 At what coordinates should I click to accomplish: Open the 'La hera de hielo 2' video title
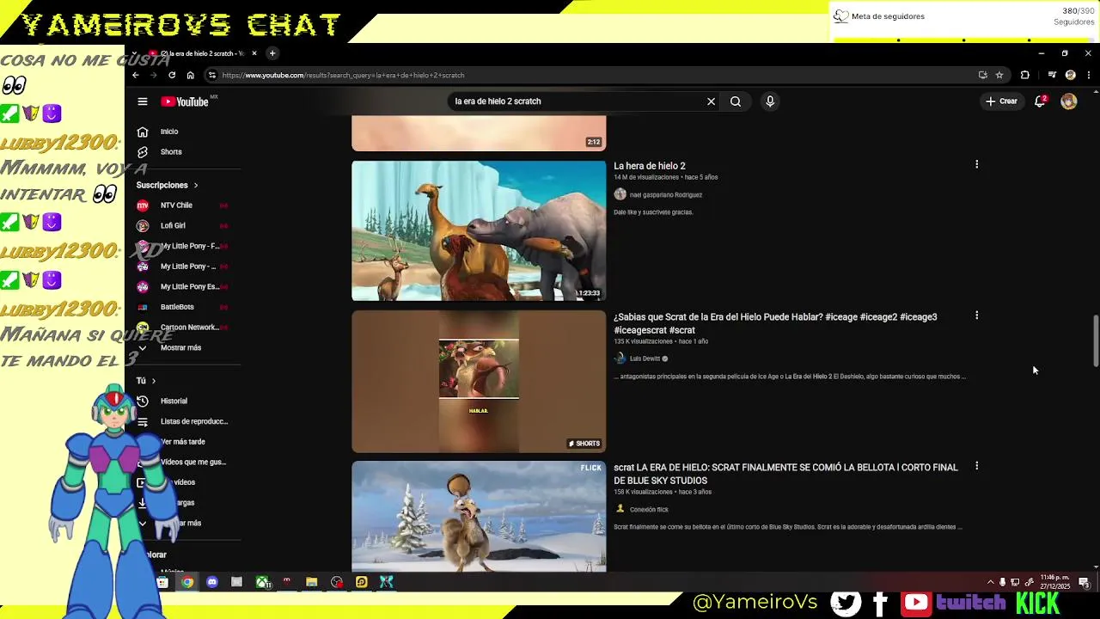point(650,166)
